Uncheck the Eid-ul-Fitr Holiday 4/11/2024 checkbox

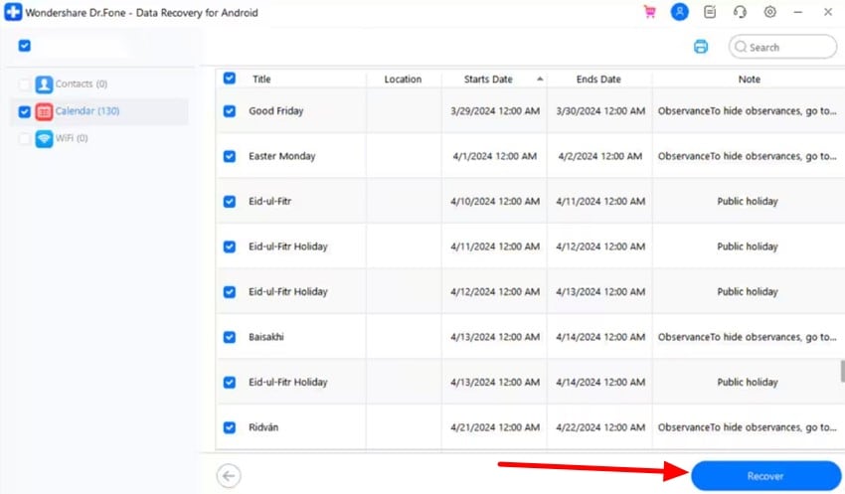pos(229,247)
